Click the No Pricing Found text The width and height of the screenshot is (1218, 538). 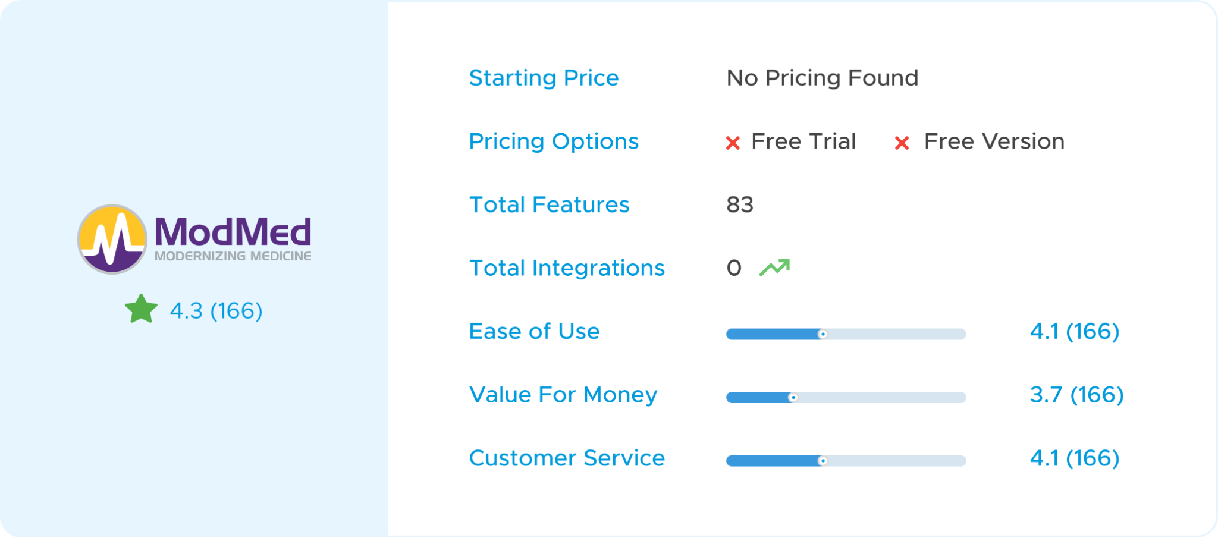tap(823, 78)
